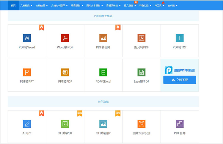This screenshot has height=144, width=223.
Task: Click the PPT转PDF text label
Action: coord(65,82)
